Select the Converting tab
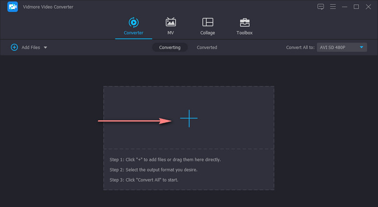Viewport: 378px width, 207px height. 170,47
